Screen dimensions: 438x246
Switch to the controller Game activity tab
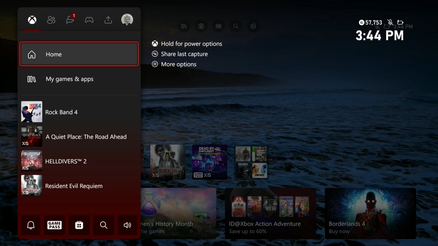(89, 20)
